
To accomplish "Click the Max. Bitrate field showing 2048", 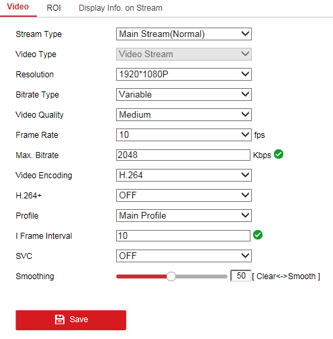I will pos(183,155).
